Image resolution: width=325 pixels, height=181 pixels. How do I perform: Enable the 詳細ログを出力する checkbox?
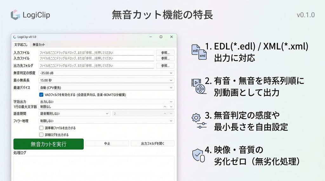41,135
